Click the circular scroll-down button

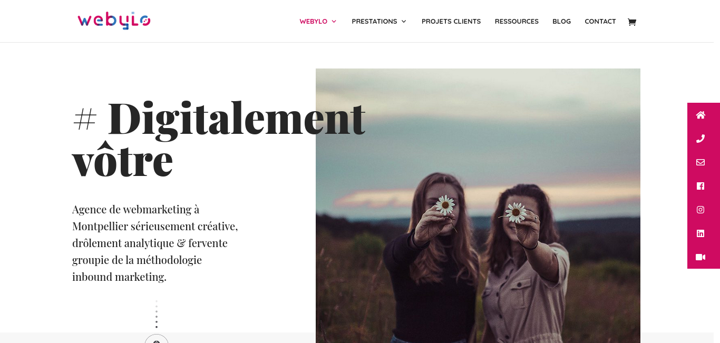coord(157,339)
